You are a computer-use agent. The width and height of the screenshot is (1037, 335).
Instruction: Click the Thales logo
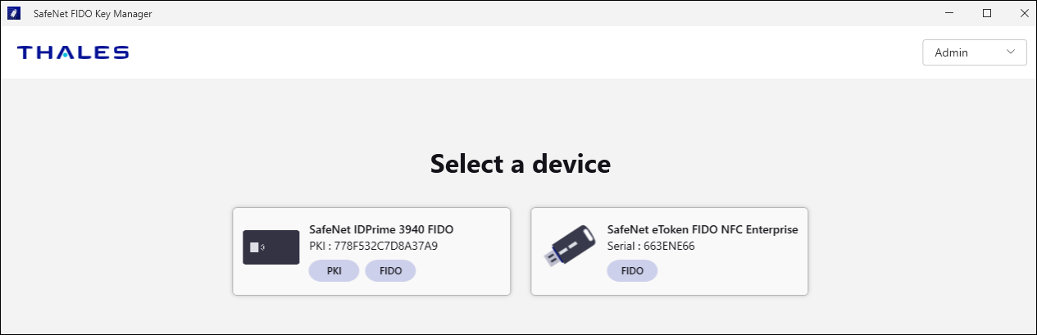tap(73, 52)
